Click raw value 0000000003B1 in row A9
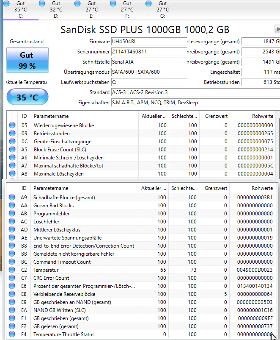The height and width of the screenshot is (340, 280). pos(255,197)
